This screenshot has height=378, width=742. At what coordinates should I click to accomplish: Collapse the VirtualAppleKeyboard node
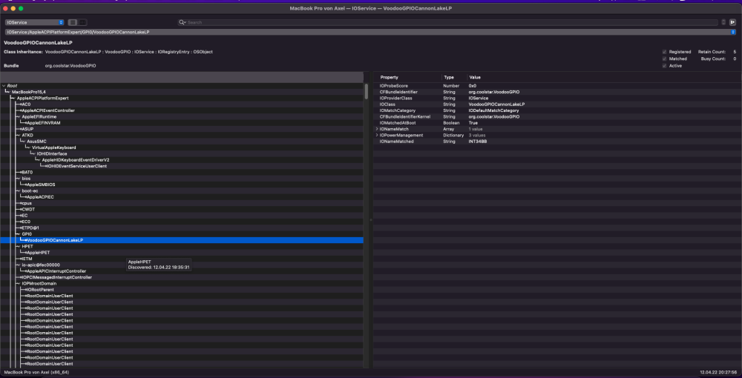tap(28, 147)
